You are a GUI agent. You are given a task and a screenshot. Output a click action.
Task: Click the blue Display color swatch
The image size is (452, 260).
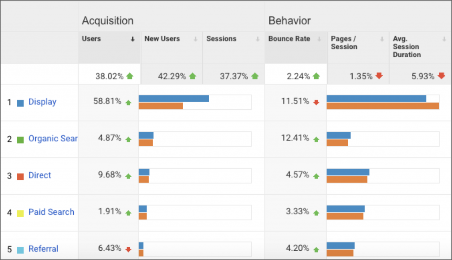click(x=20, y=103)
